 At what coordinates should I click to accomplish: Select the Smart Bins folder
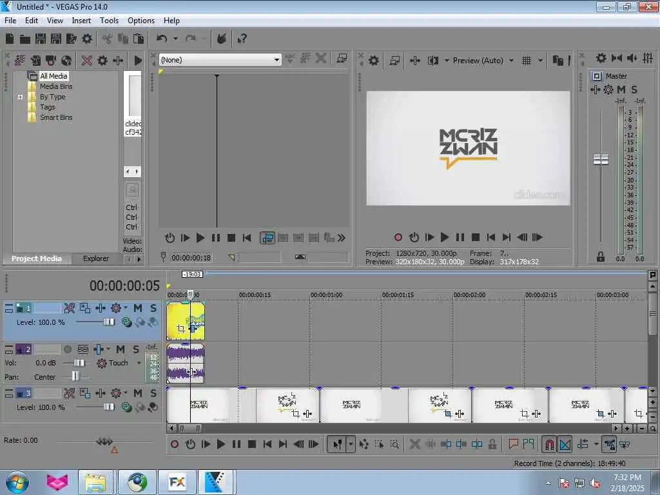point(56,117)
